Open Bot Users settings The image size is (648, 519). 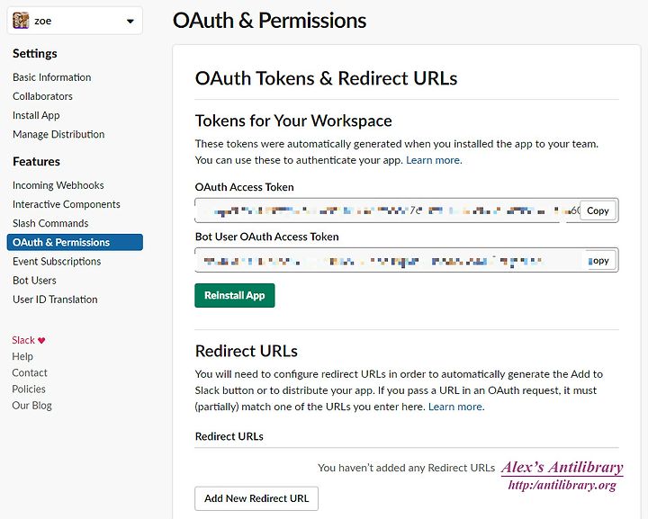[x=34, y=281]
